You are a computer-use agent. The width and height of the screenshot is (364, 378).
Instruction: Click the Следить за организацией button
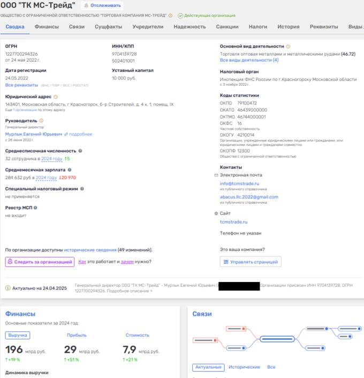(40, 262)
